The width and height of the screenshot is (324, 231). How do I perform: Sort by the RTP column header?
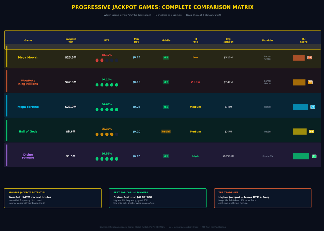107,40
